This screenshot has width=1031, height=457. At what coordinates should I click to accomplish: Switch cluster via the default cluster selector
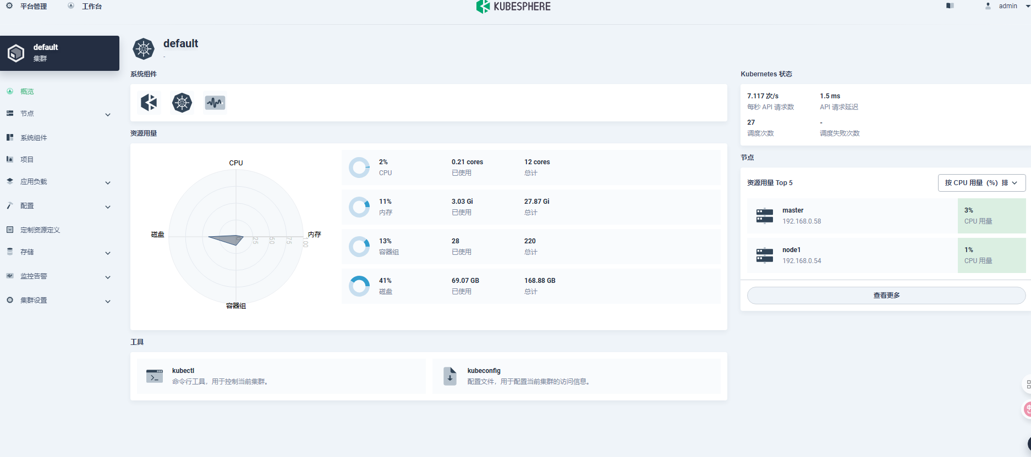[x=59, y=53]
